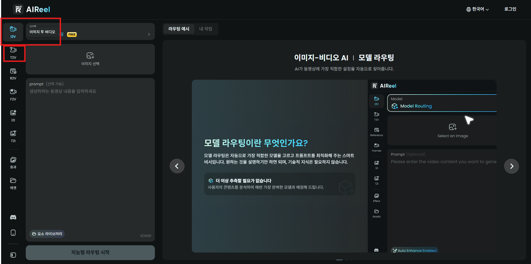Start generation with 지능형 라우팅 시작 button
531x264 pixels.
(x=90, y=252)
